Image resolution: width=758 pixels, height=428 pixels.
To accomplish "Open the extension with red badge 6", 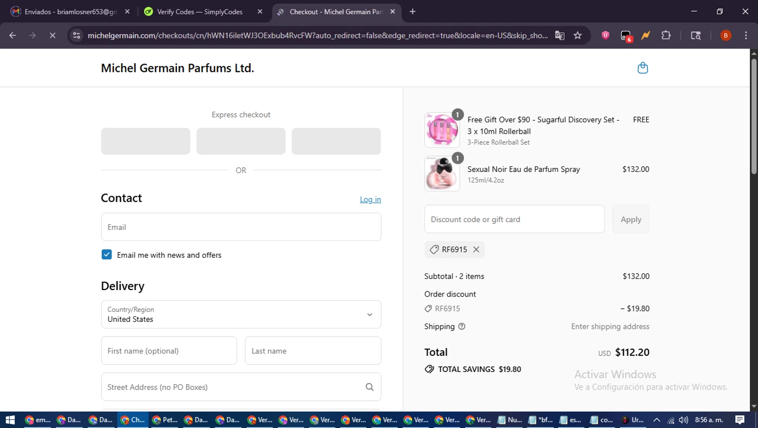I will [x=626, y=36].
